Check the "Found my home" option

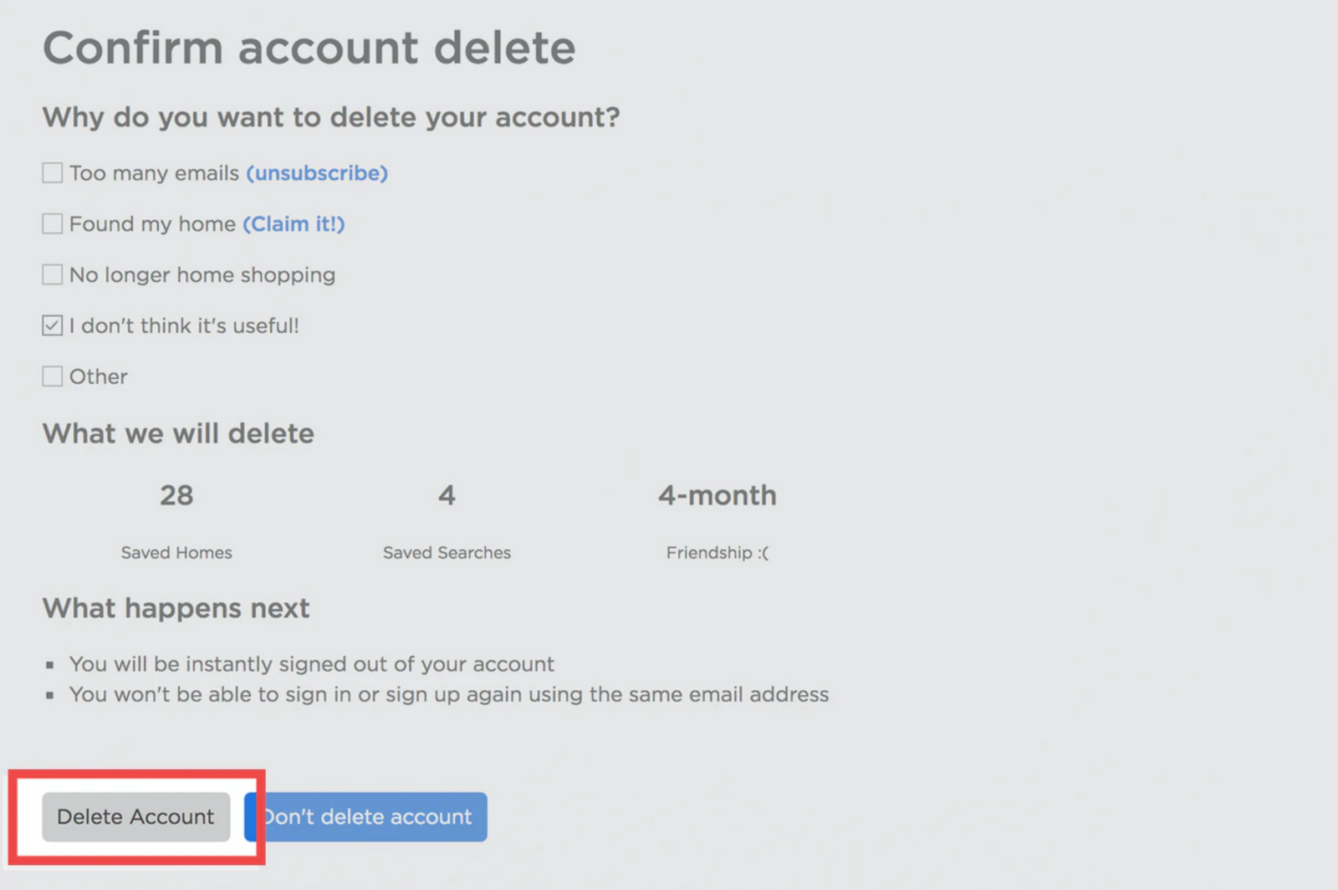[52, 223]
